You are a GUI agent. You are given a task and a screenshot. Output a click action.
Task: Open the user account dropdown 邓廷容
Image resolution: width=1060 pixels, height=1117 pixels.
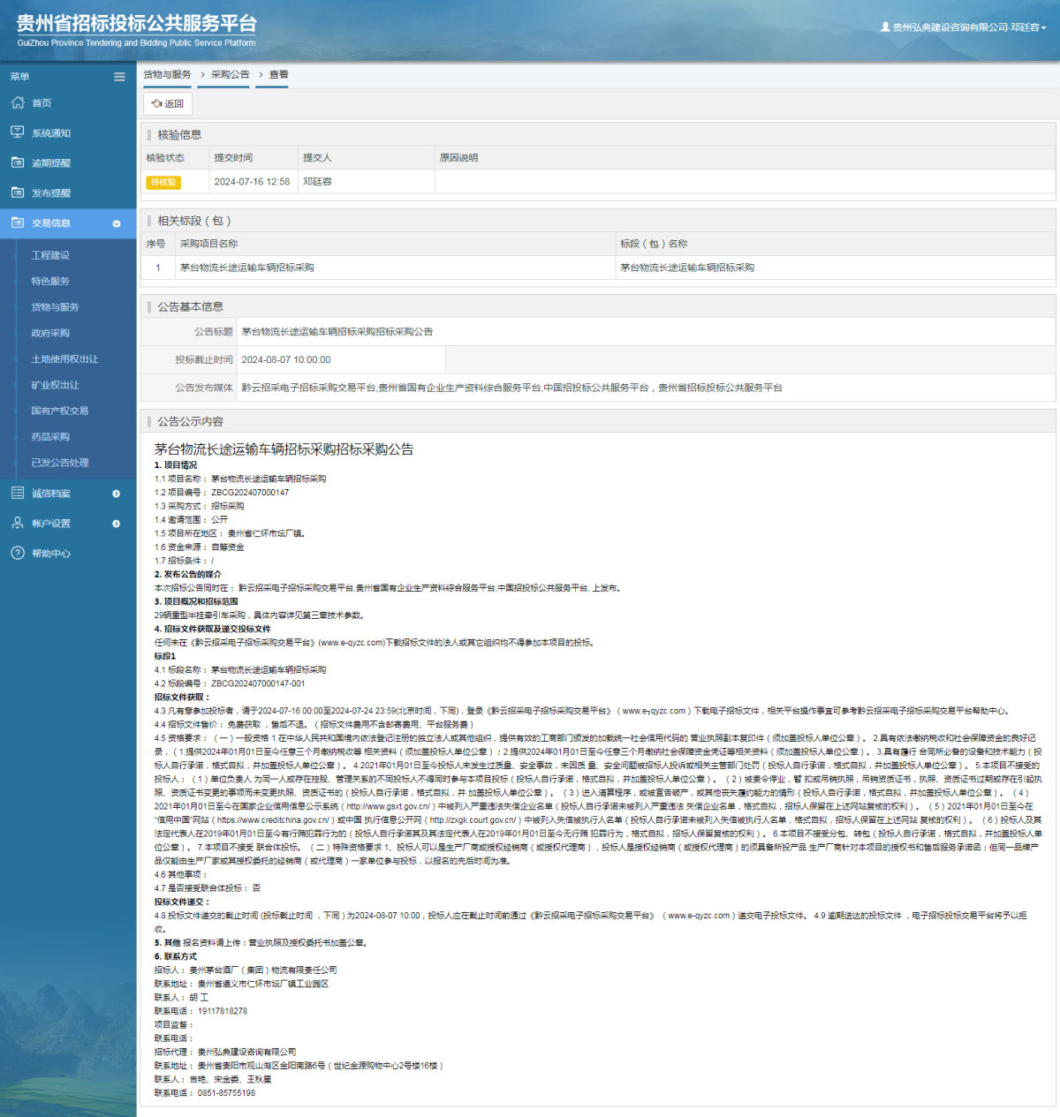(x=964, y=27)
